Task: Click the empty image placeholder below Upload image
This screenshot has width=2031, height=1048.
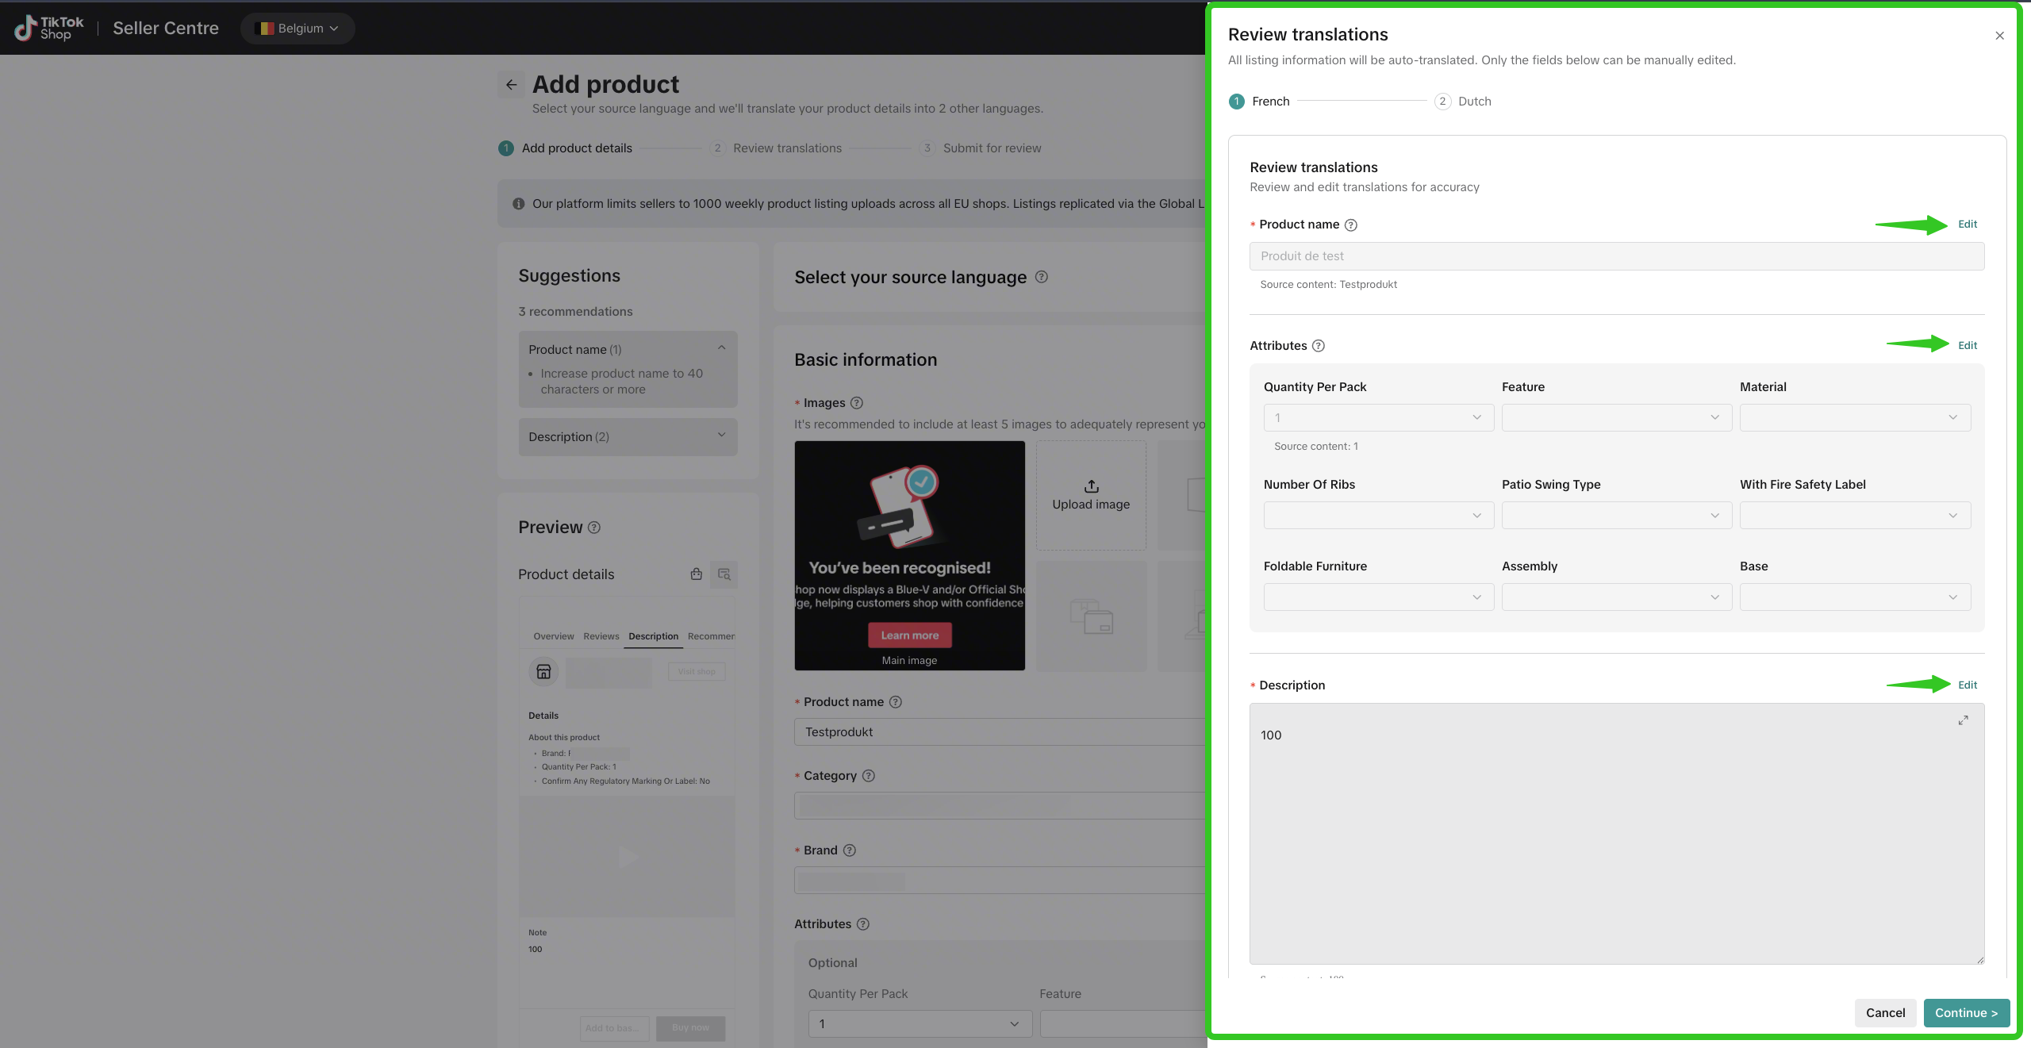Action: coord(1091,616)
